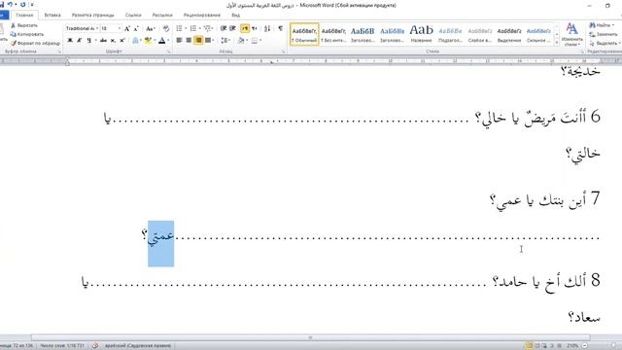Click the Undo icon in Quick Access
This screenshot has height=350, width=622.
(x=10, y=5)
